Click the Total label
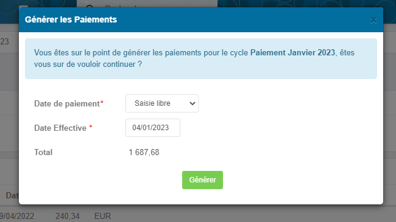The image size is (396, 222). [43, 153]
